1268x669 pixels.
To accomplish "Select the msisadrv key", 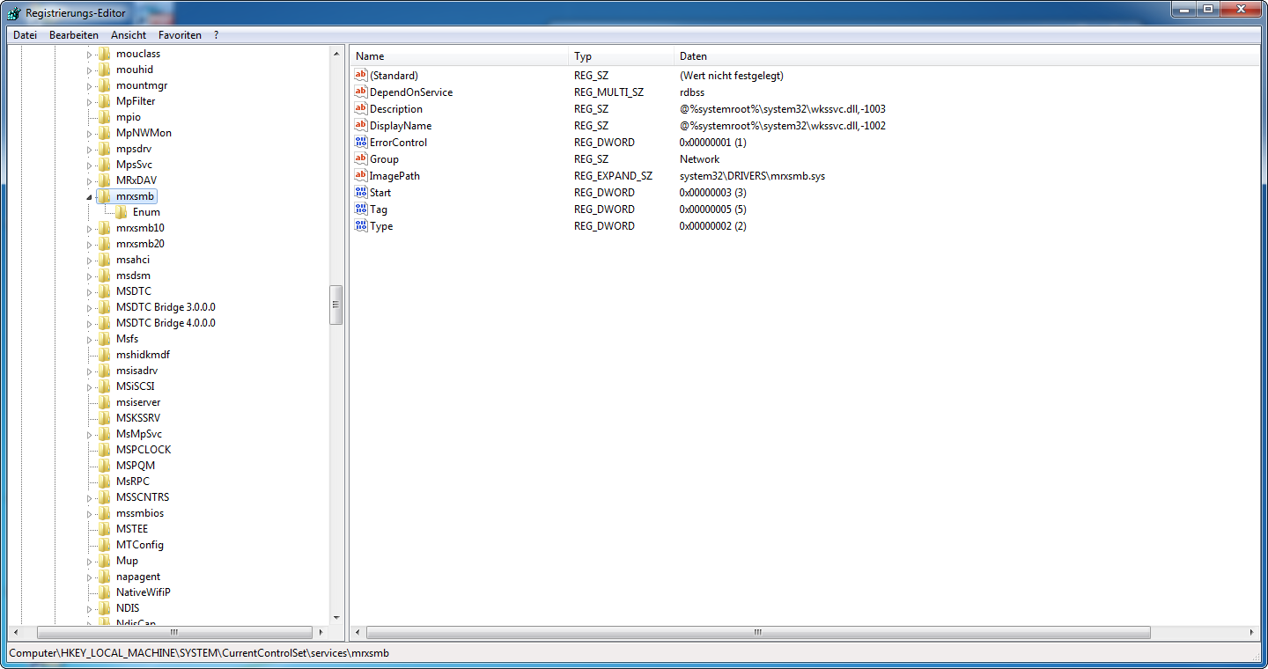I will click(136, 371).
